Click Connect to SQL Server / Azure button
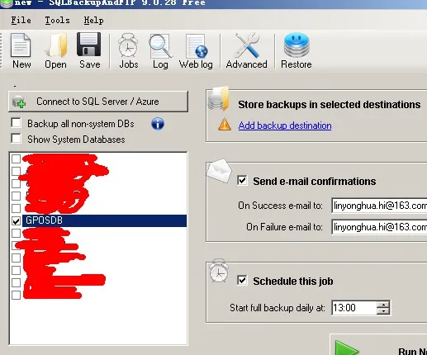The height and width of the screenshot is (355, 427). tap(98, 102)
